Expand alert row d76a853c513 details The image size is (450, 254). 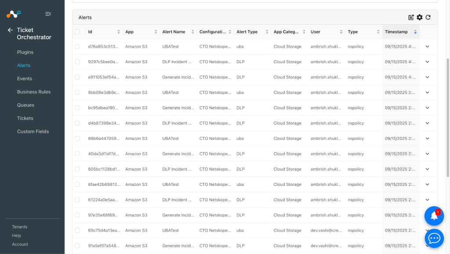[427, 47]
